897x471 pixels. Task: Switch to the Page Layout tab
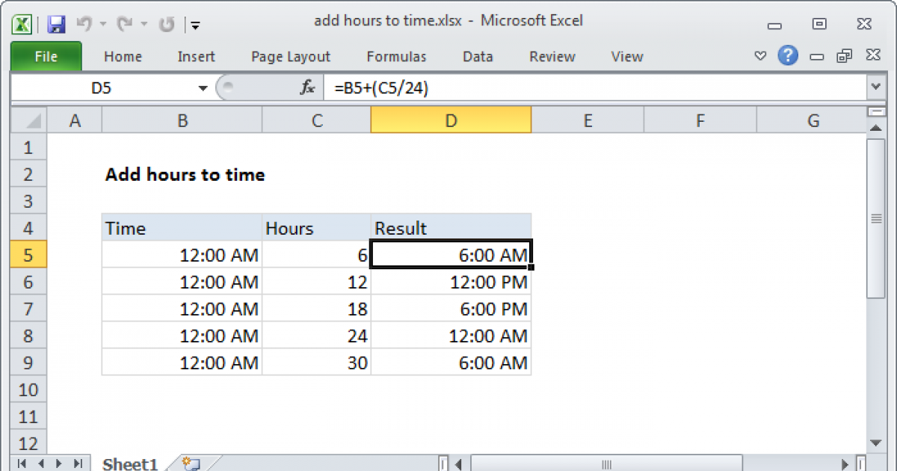click(290, 57)
